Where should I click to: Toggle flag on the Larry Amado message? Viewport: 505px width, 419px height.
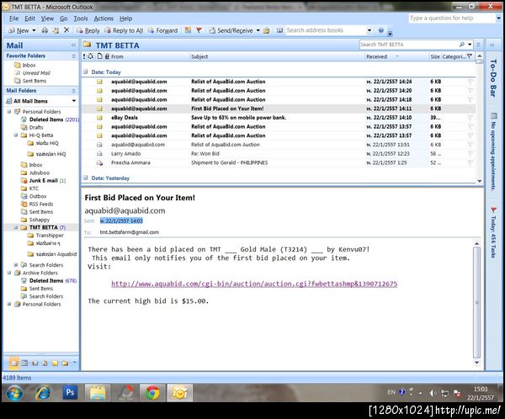470,154
